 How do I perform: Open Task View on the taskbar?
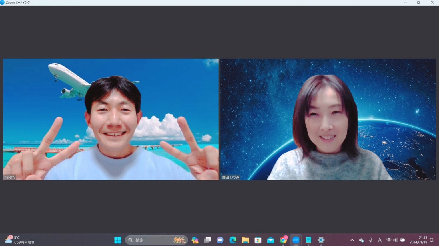point(207,240)
